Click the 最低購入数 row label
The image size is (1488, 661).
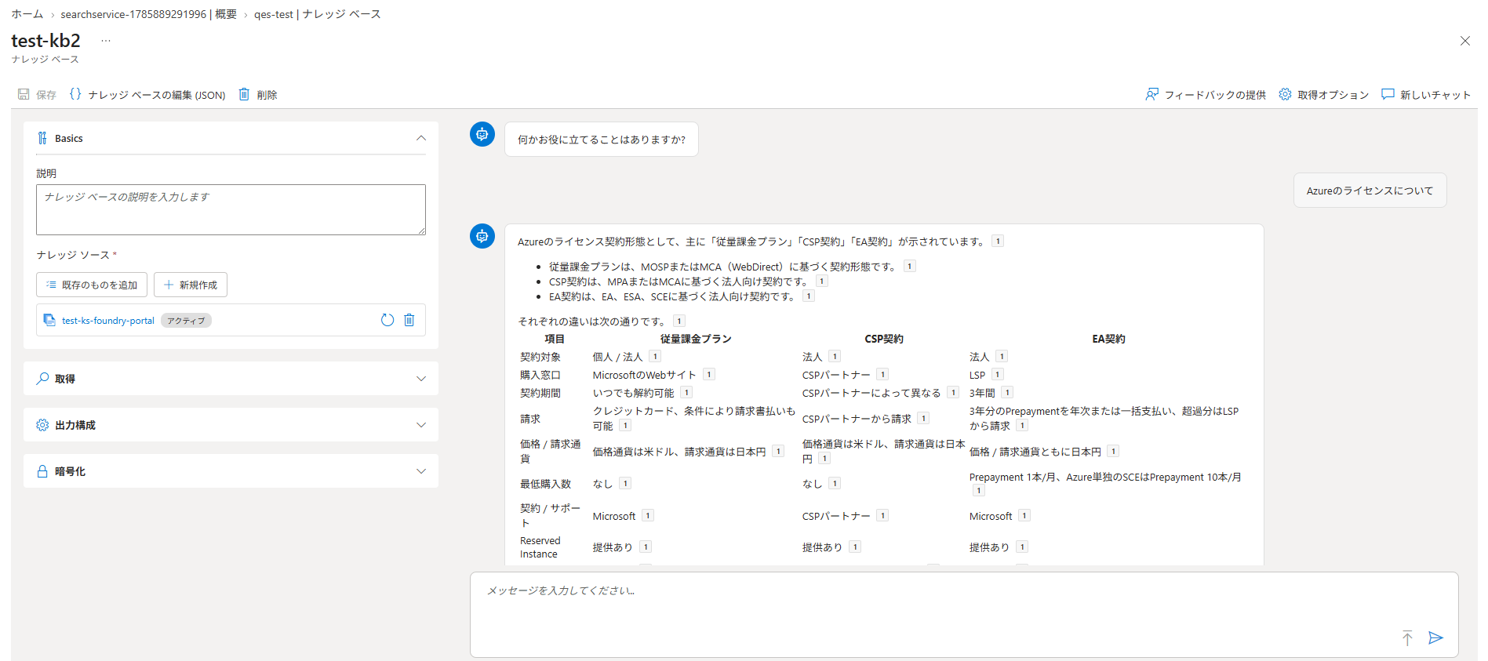545,484
